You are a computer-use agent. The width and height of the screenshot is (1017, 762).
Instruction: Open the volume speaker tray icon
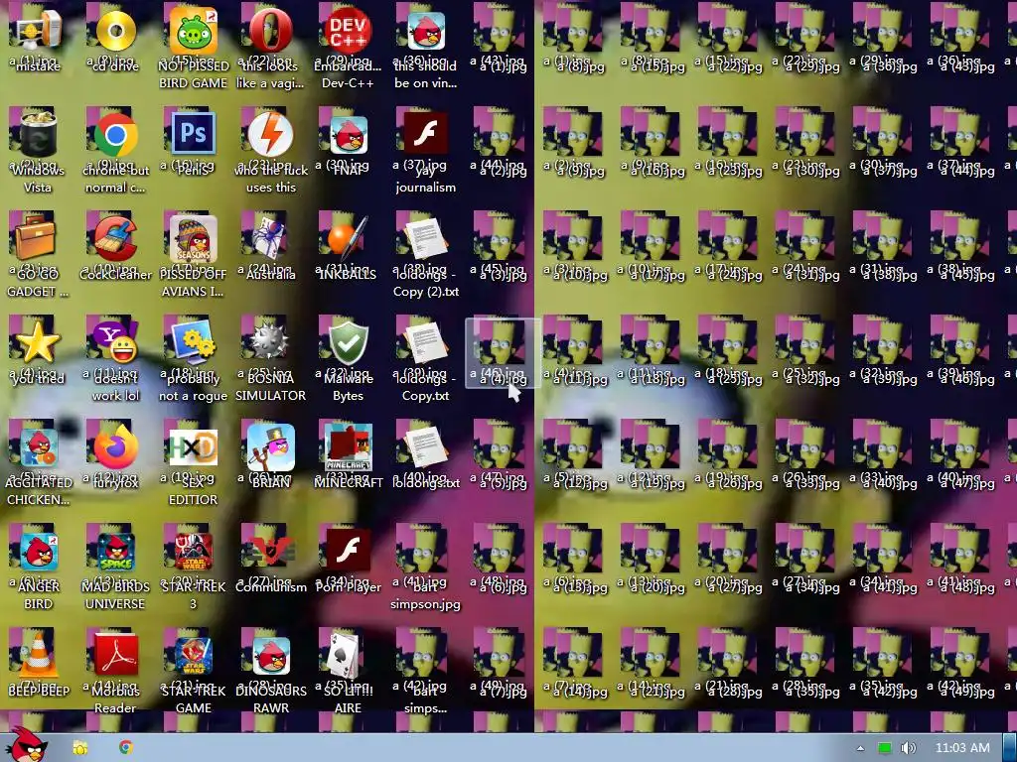pyautogui.click(x=908, y=748)
